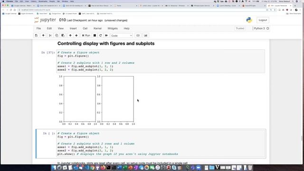Click the Python logo icon
The height and width of the screenshot is (171, 304).
pos(249,20)
